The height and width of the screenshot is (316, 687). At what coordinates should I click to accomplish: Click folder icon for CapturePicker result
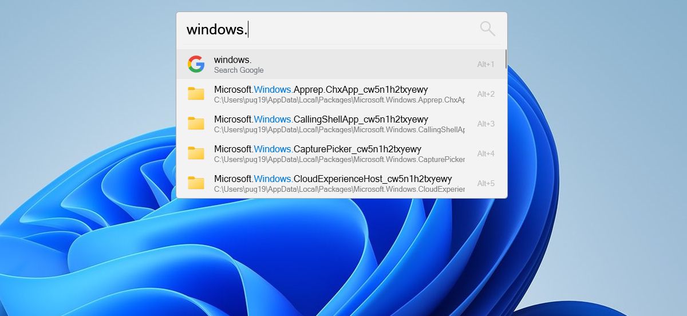click(x=196, y=153)
